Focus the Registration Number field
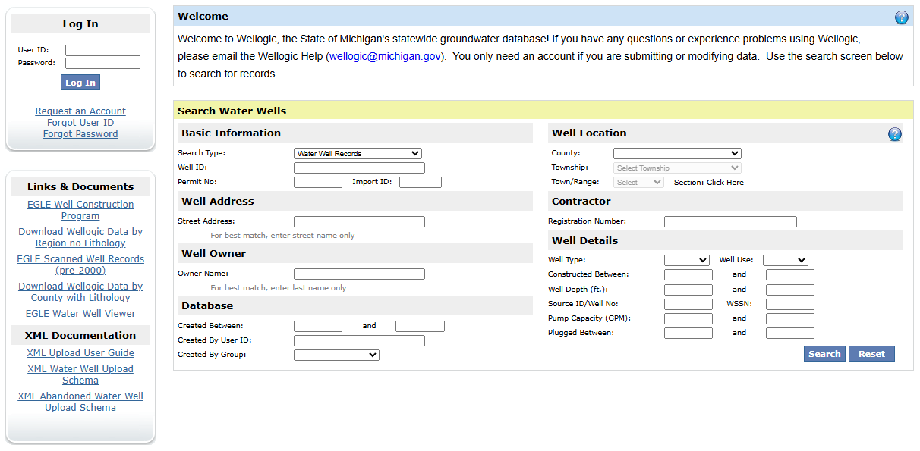The height and width of the screenshot is (451, 920). click(x=730, y=222)
